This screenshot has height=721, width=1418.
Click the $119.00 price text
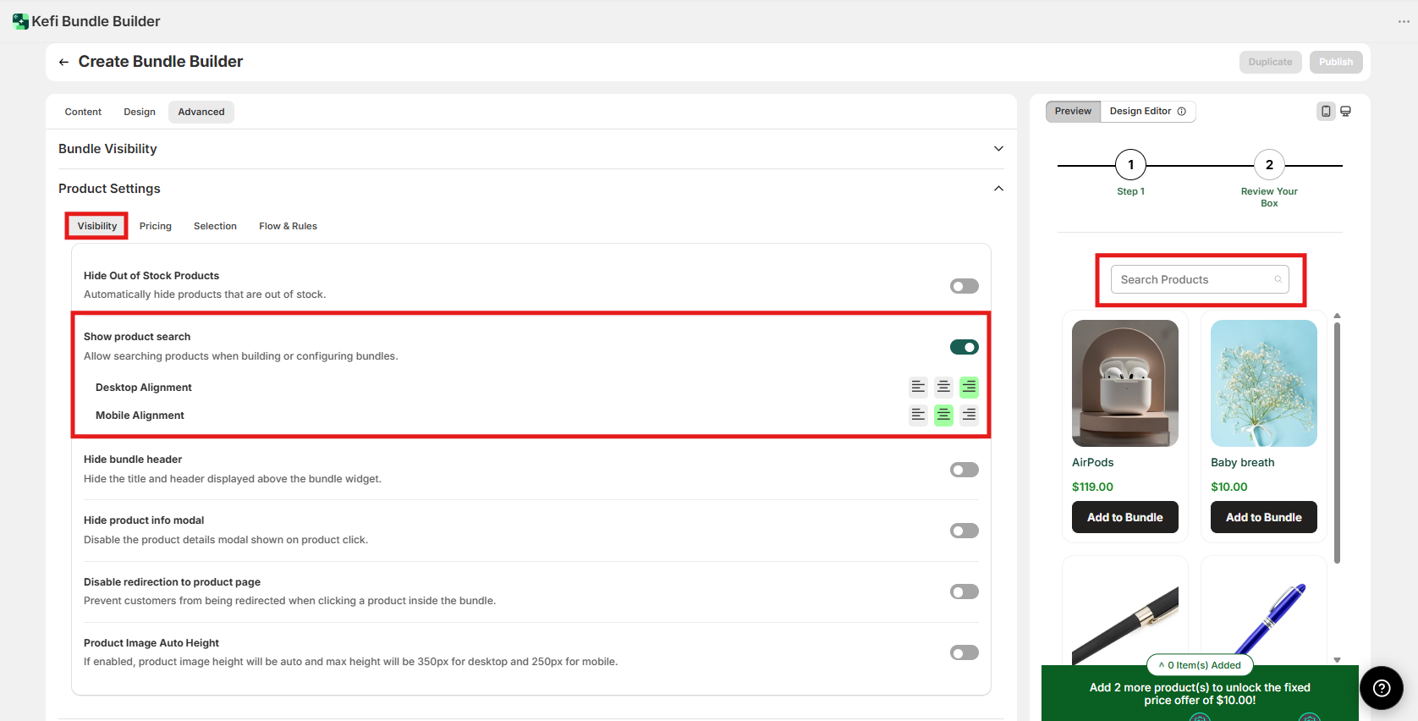[1092, 487]
